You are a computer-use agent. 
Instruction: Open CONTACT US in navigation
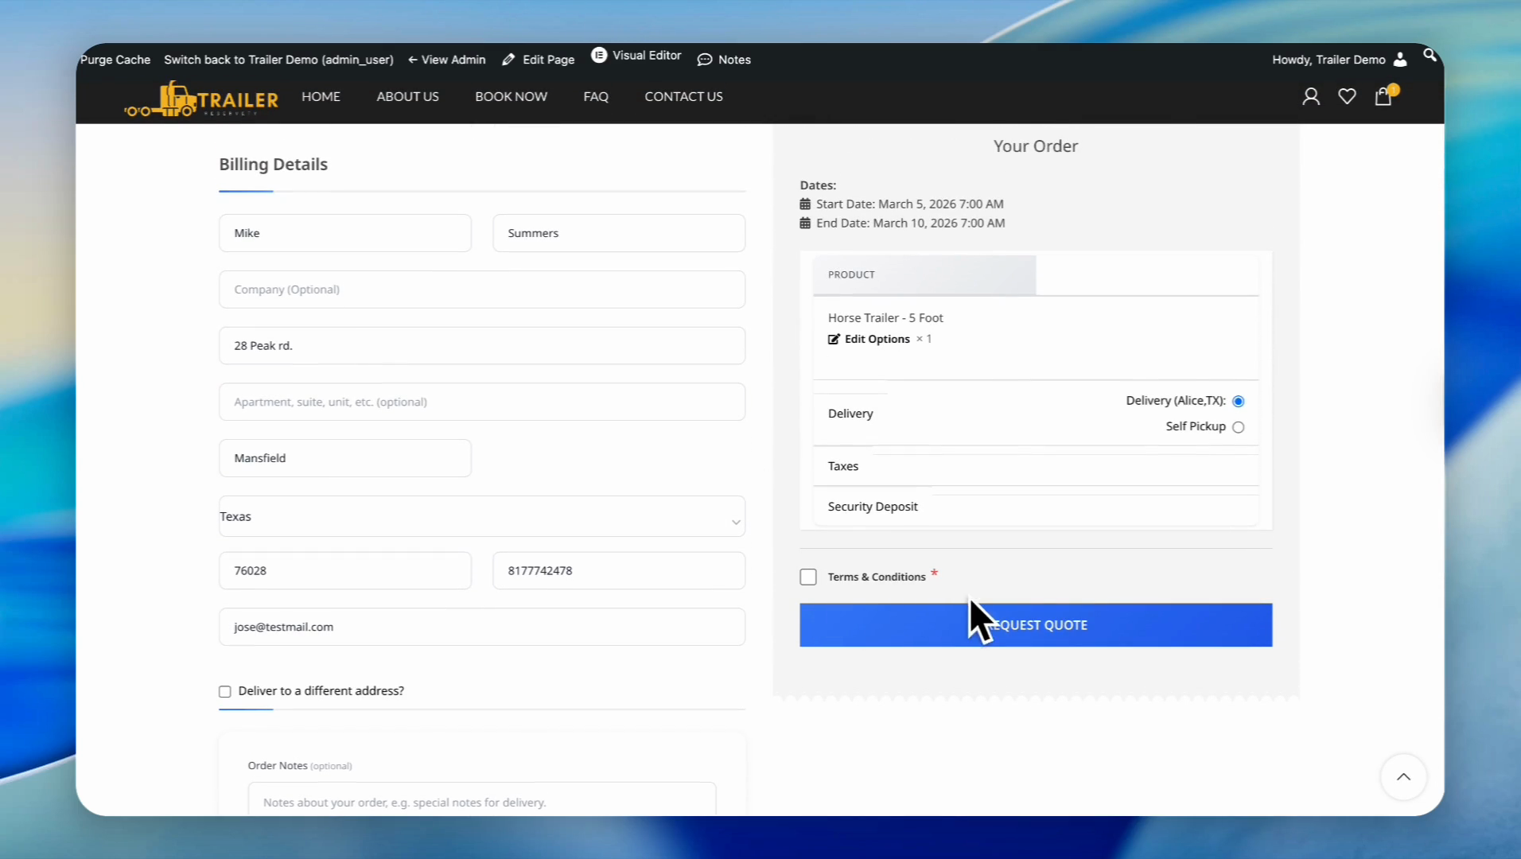[683, 97]
